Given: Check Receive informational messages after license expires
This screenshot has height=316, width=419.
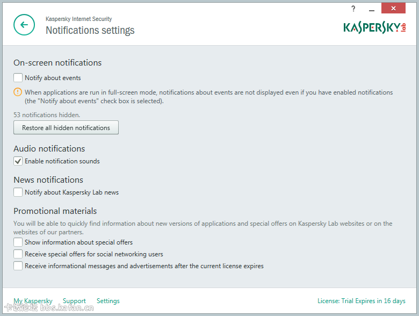Looking at the screenshot, I should coord(18,266).
